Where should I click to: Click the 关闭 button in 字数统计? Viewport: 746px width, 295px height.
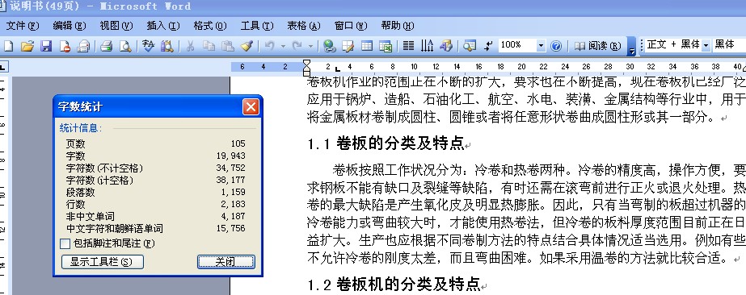coord(226,262)
